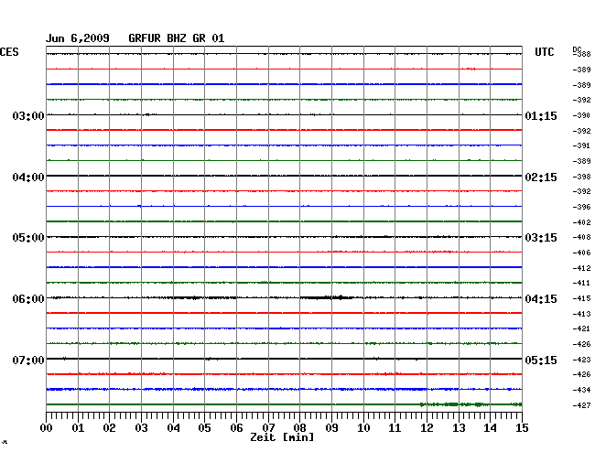595x452 pixels.
Task: Click the DC offset value -421
Action: coord(581,328)
